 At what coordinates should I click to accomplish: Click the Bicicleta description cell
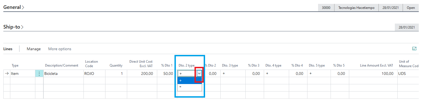63,74
